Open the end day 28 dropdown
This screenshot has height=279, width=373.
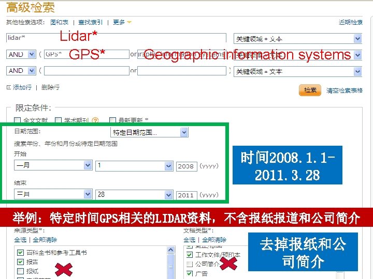coord(134,195)
